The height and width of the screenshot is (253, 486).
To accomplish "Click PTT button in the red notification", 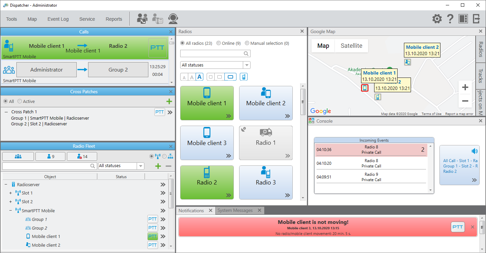I will click(458, 227).
